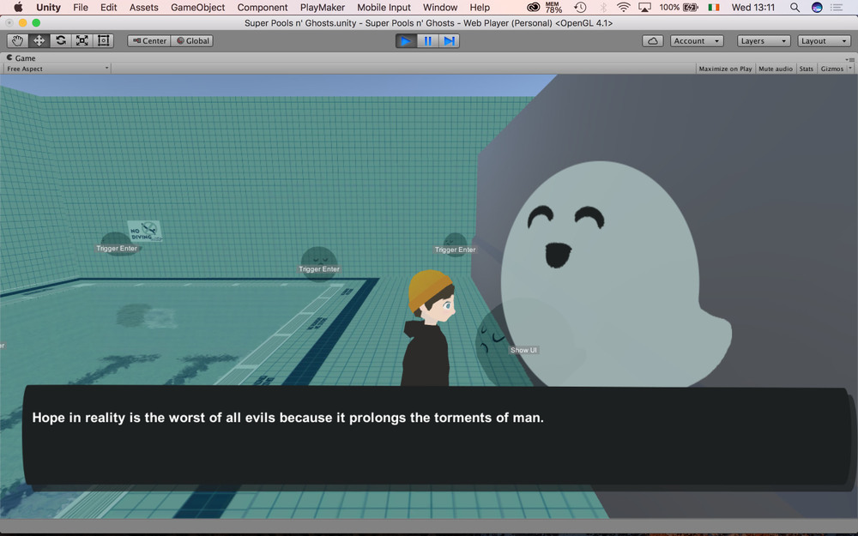Select the Scale tool

point(82,40)
